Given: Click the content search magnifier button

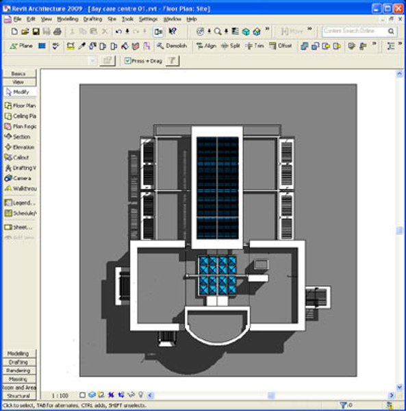Looking at the screenshot, I should (x=391, y=31).
